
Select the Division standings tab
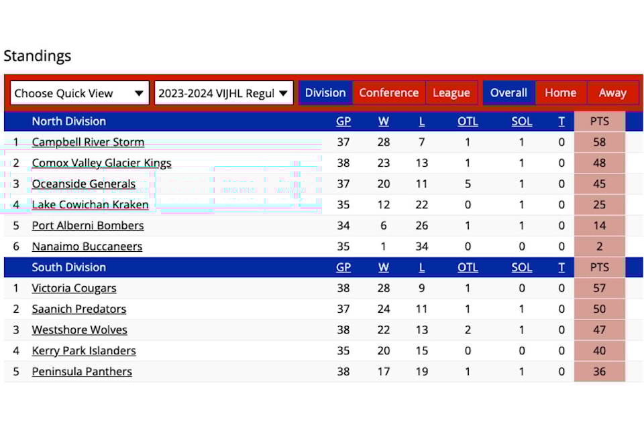point(325,93)
